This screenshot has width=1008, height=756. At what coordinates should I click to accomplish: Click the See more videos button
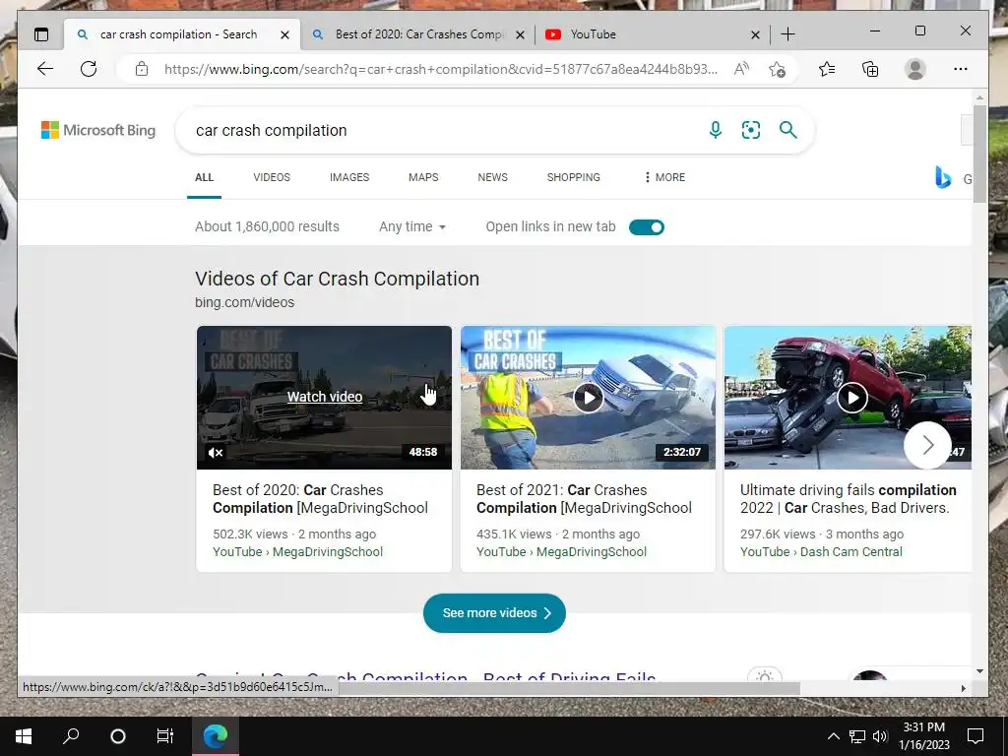pyautogui.click(x=494, y=613)
